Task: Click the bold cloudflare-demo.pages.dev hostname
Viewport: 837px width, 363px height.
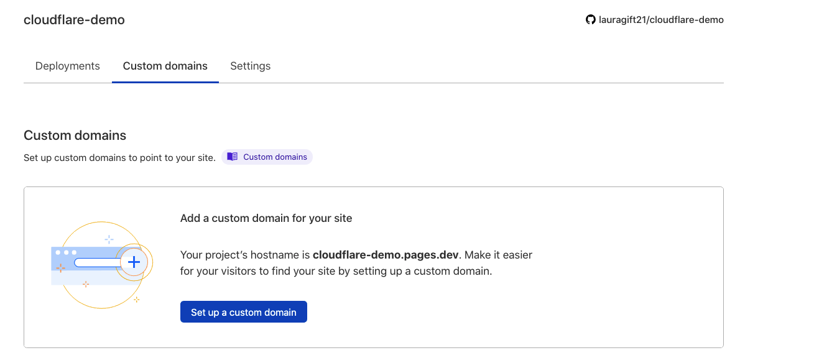Action: coord(386,254)
